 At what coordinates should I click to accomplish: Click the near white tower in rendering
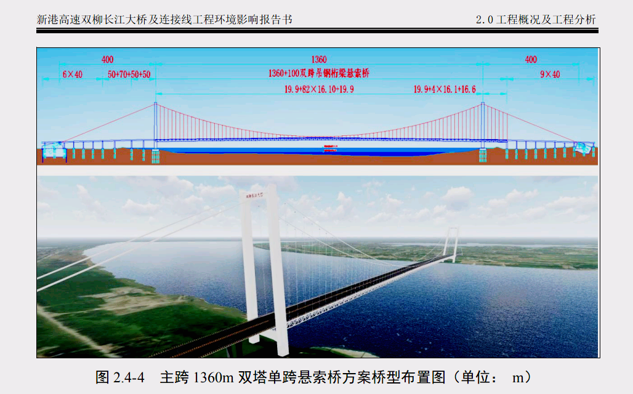pos(264,270)
